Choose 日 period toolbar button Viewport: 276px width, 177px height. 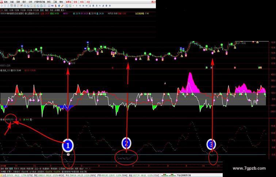pyautogui.click(x=90, y=6)
